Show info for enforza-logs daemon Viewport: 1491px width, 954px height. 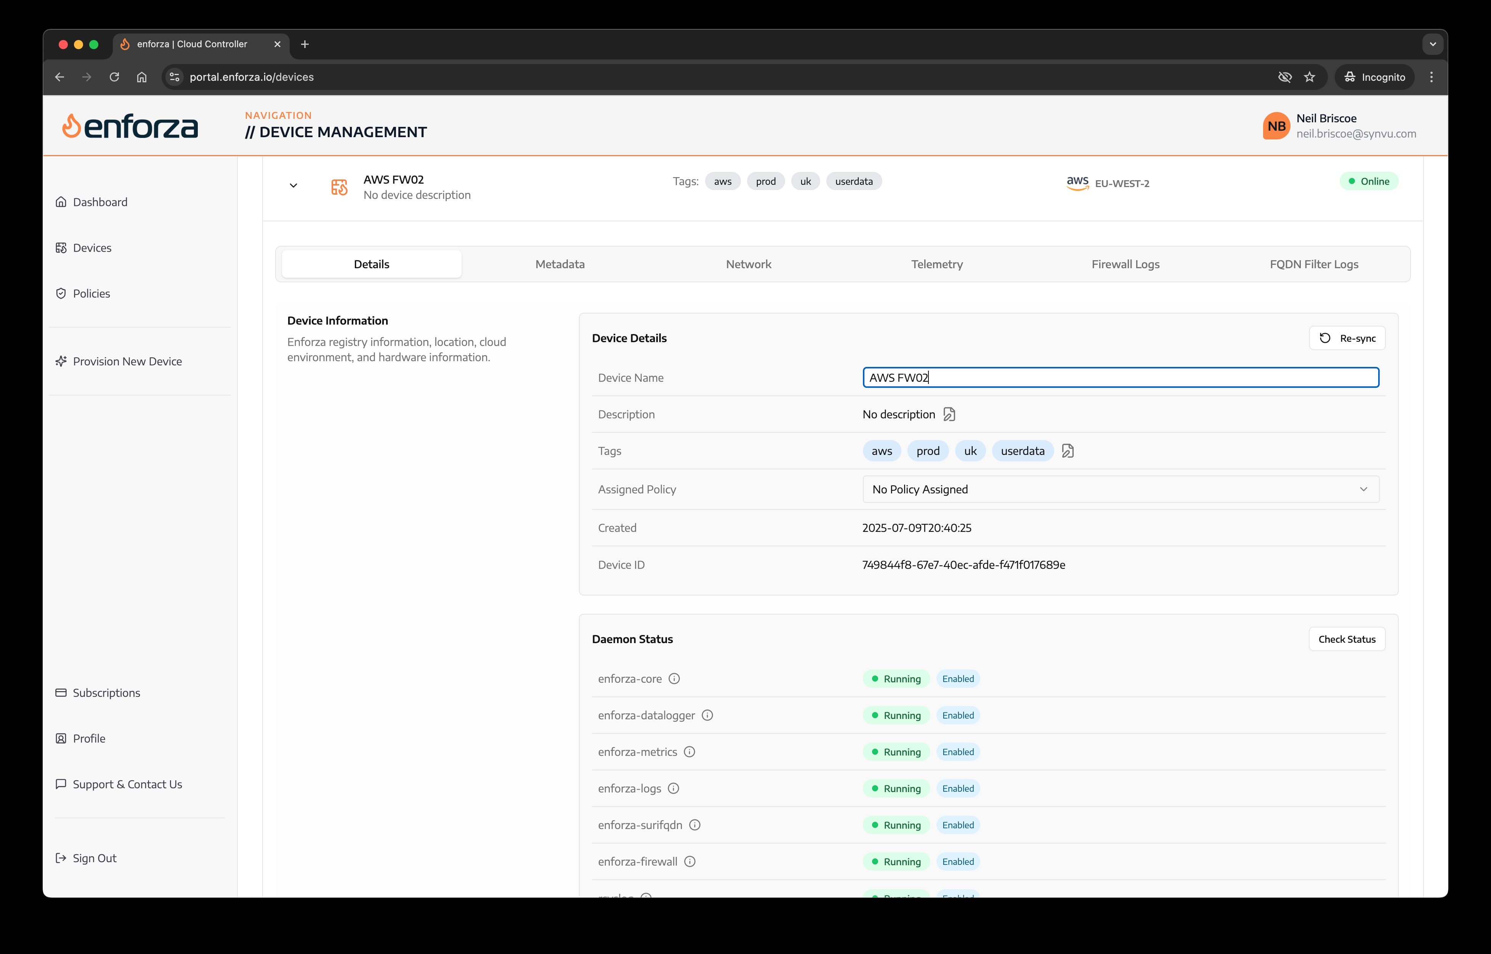click(673, 788)
